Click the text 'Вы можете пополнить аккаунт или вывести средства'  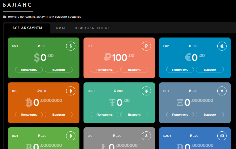pyautogui.click(x=42, y=17)
